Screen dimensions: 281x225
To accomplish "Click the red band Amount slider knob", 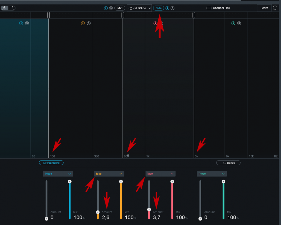I will tap(149, 210).
